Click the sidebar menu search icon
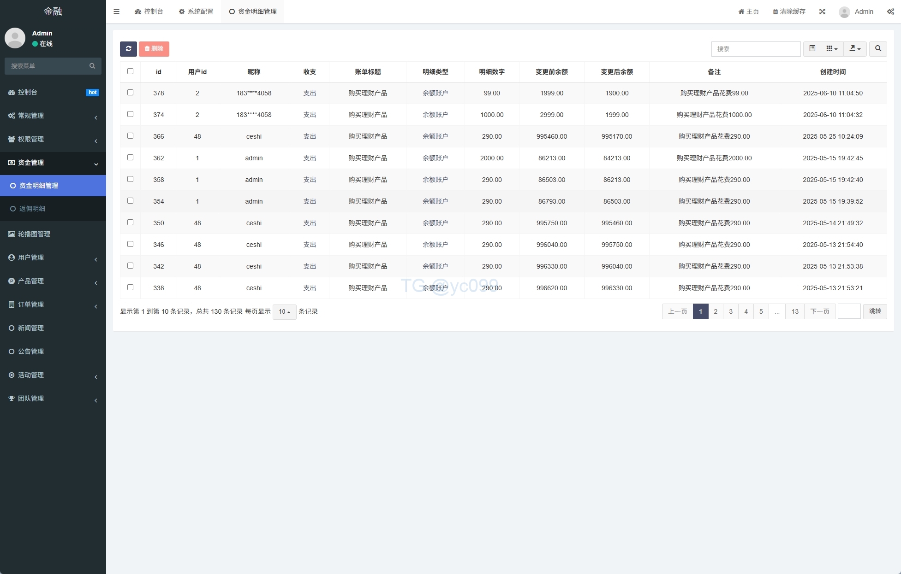901x574 pixels. click(x=92, y=66)
